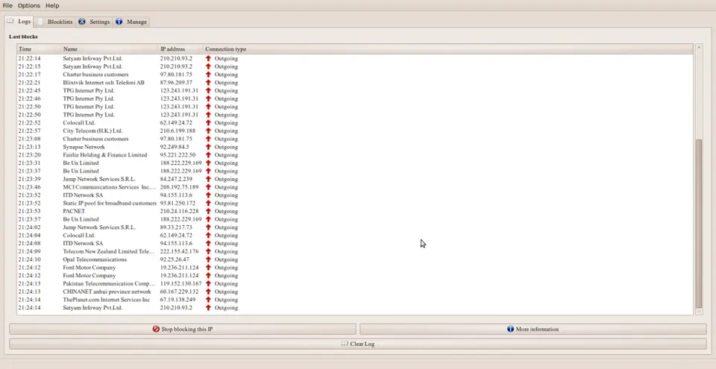Select the IP address 60.167.229.132
Viewport: 716px width, 369px height.
click(x=180, y=291)
